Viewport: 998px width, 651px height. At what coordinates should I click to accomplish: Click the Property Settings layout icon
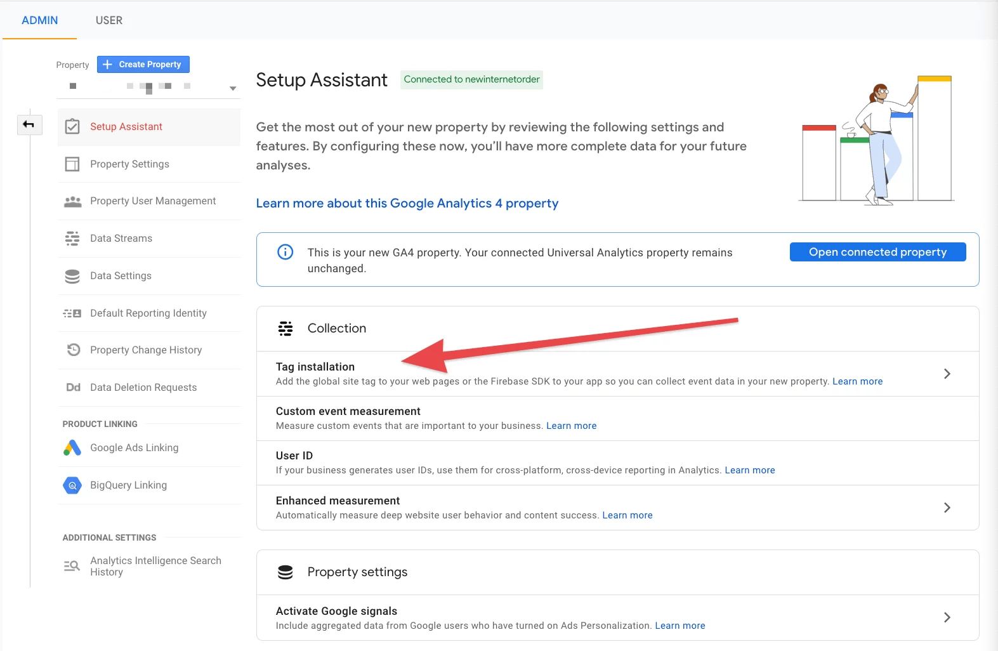pyautogui.click(x=72, y=164)
